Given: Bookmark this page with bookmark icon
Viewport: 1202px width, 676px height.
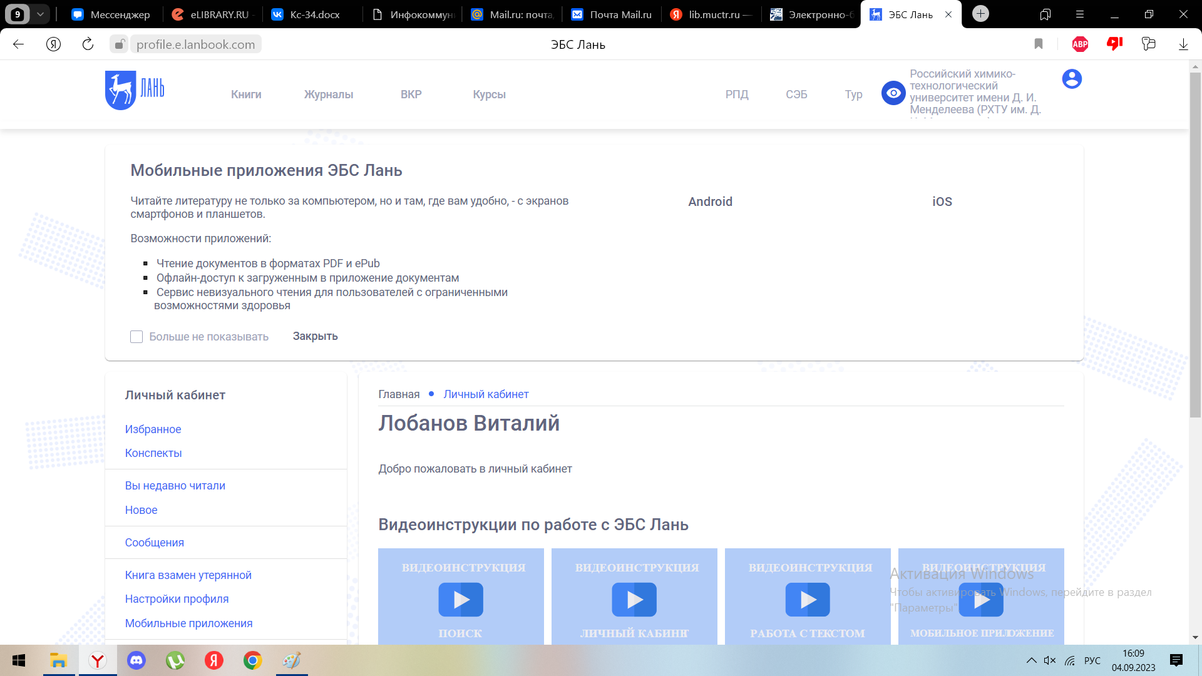Looking at the screenshot, I should coord(1039,44).
